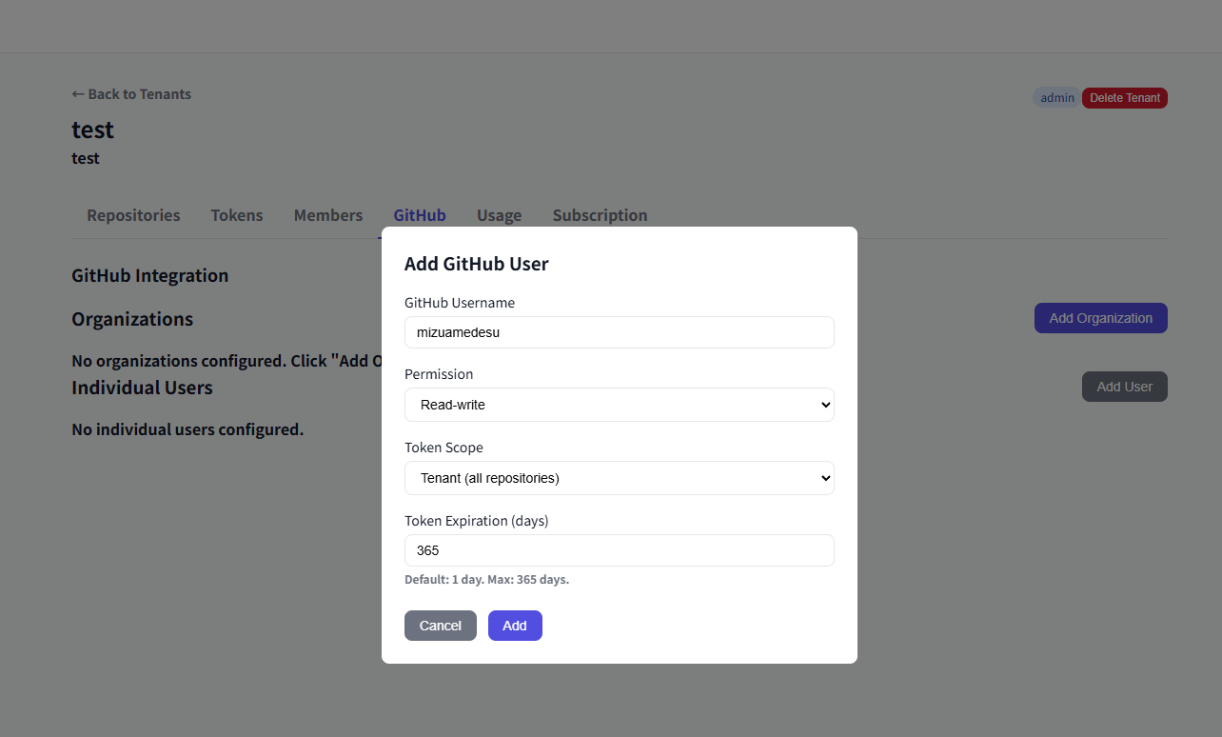Switch to the Subscription tab
1222x737 pixels.
[x=600, y=215]
